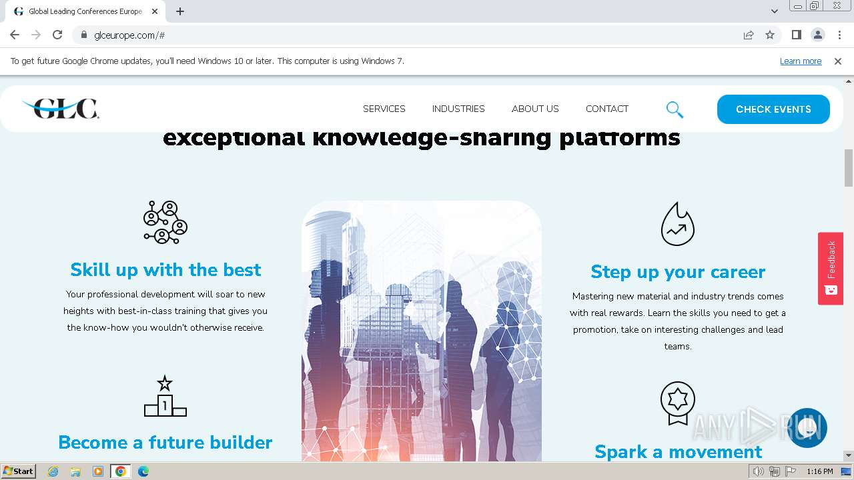Click the CHECK EVENTS button
The width and height of the screenshot is (854, 480).
(773, 109)
